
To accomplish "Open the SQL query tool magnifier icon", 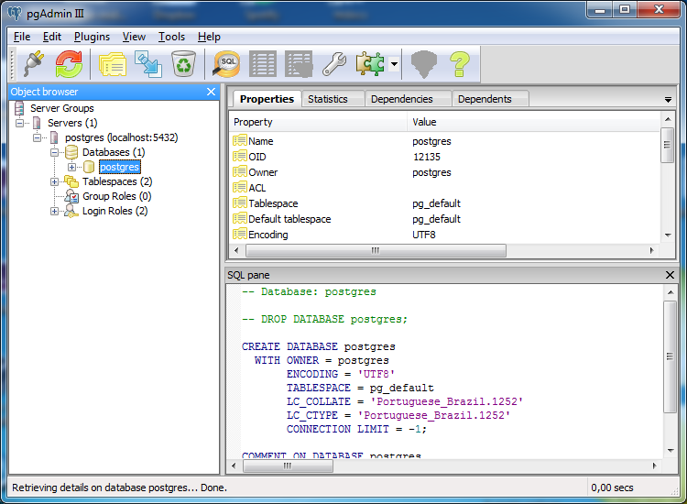I will pyautogui.click(x=226, y=64).
